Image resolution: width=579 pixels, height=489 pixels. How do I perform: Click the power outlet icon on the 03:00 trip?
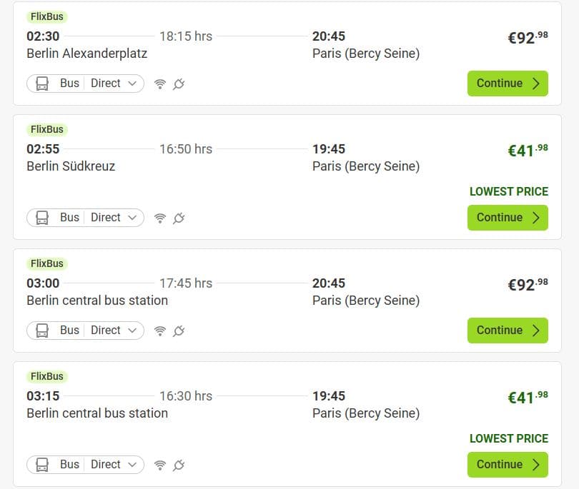[x=179, y=331]
